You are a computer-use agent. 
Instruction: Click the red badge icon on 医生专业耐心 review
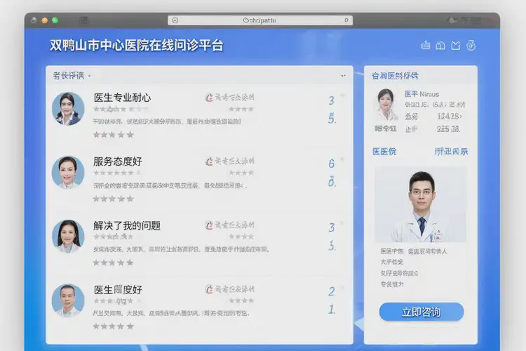[x=208, y=97]
